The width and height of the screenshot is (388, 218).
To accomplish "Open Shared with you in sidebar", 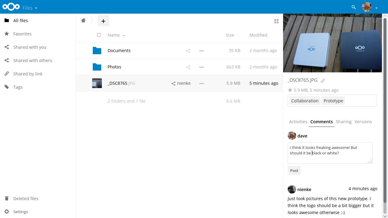I will click(x=30, y=47).
